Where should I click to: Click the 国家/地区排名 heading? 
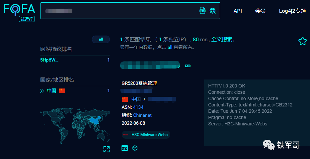(57, 80)
